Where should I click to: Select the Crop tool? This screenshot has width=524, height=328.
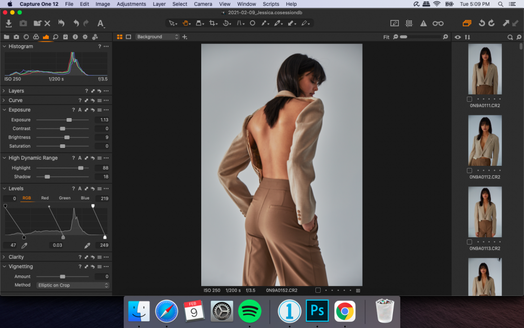click(x=212, y=23)
